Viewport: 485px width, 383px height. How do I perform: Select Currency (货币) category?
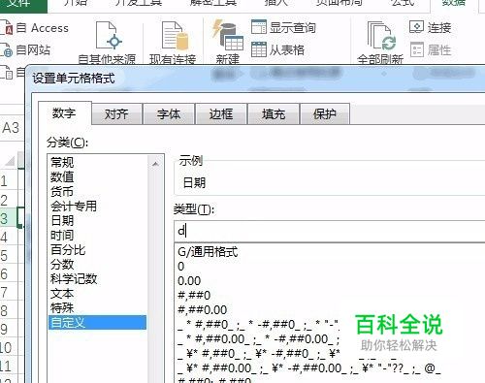(97, 191)
